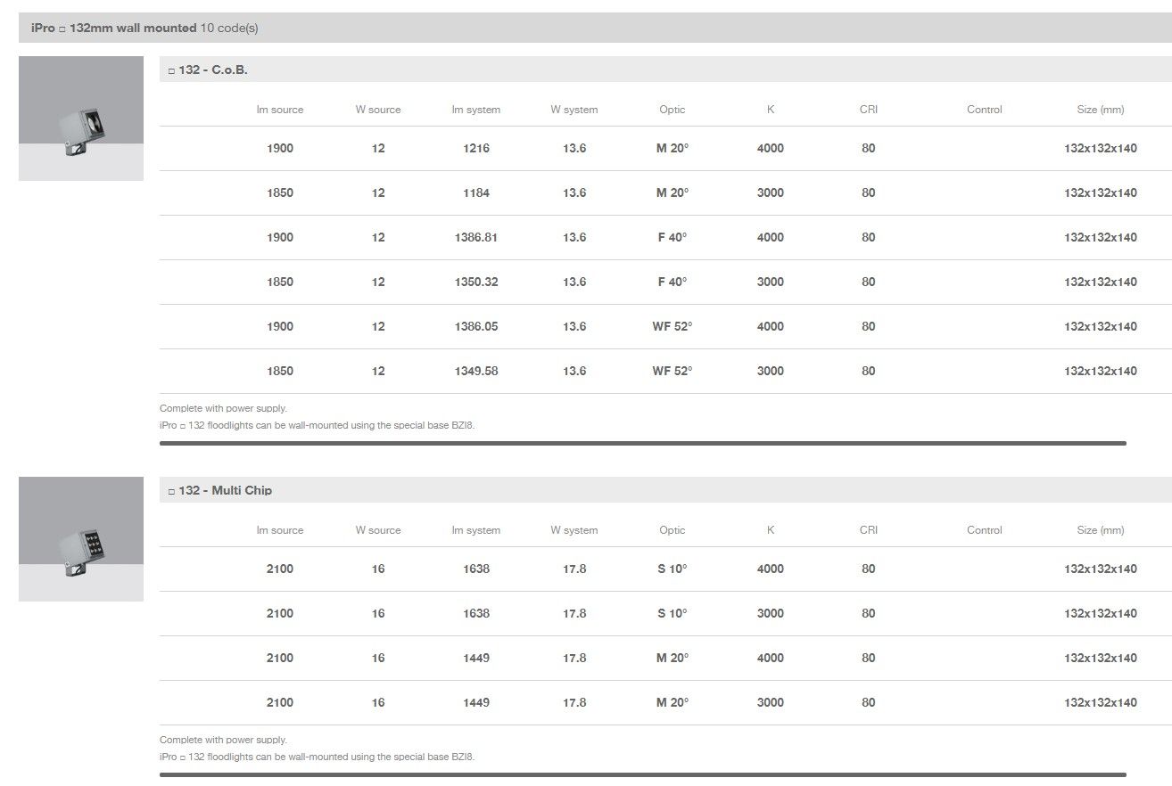The height and width of the screenshot is (786, 1172).
Task: Click "W system" header in the Multi Chip table
Action: [x=574, y=530]
